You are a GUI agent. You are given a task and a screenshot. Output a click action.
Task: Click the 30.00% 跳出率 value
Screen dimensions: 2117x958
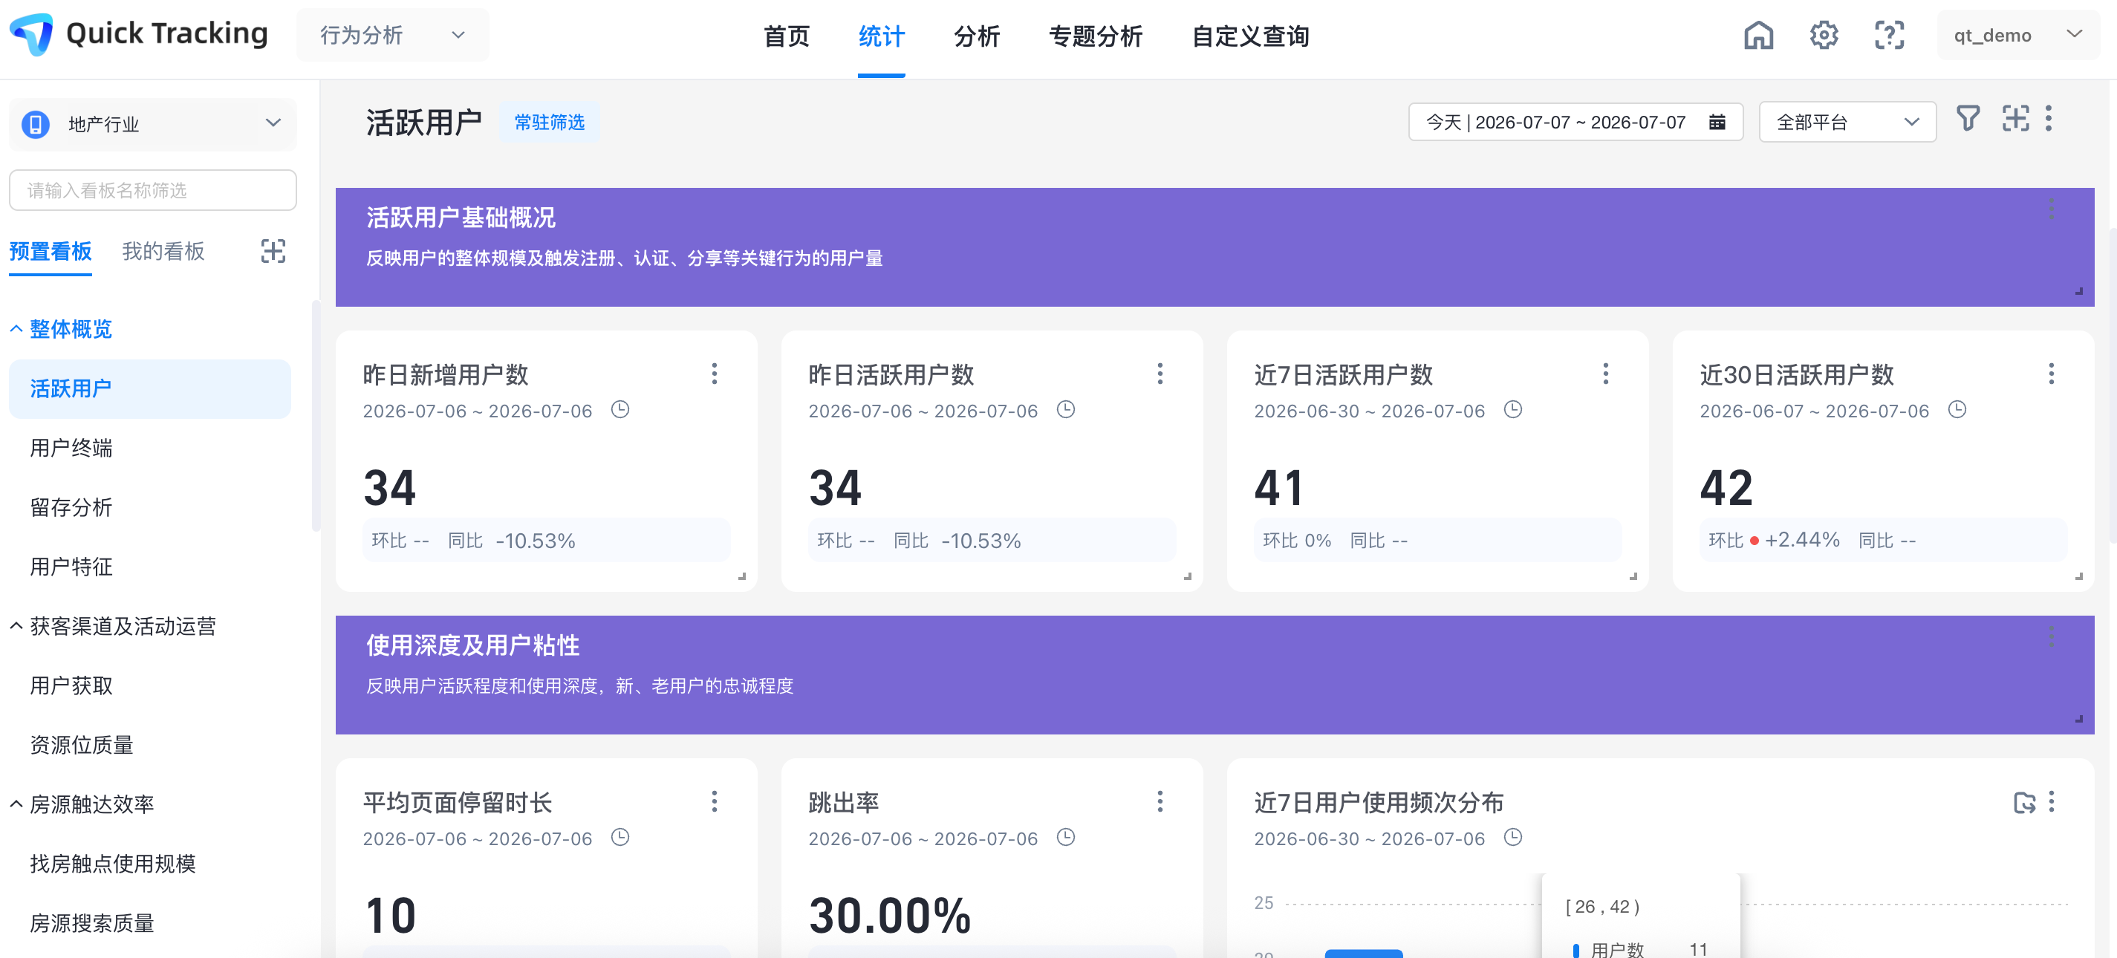pos(889,915)
